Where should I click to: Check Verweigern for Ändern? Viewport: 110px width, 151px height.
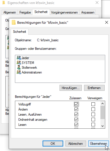(93, 109)
